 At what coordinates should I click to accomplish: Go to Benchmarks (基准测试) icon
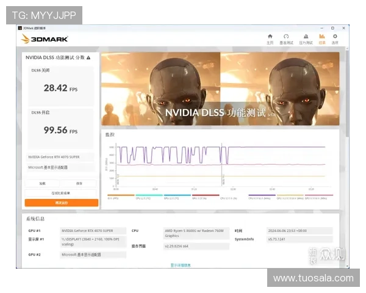(286, 38)
